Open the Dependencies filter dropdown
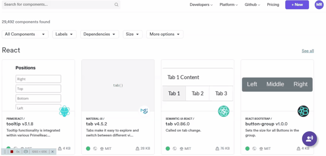This screenshot has height=156, width=326. [x=99, y=34]
